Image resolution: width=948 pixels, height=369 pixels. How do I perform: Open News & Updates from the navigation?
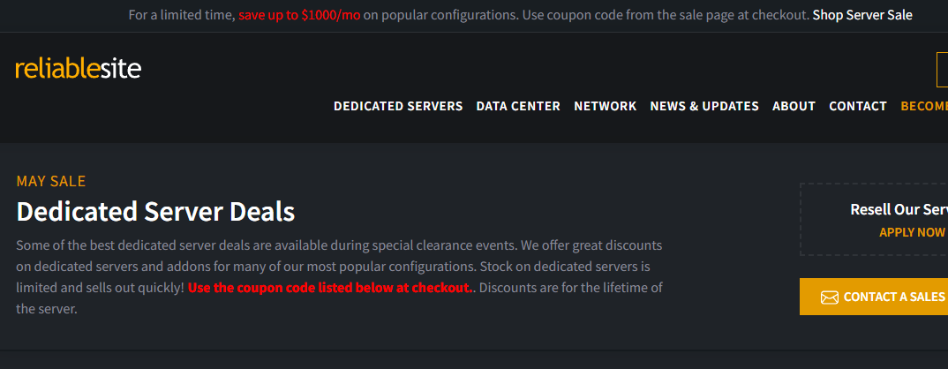tap(704, 106)
